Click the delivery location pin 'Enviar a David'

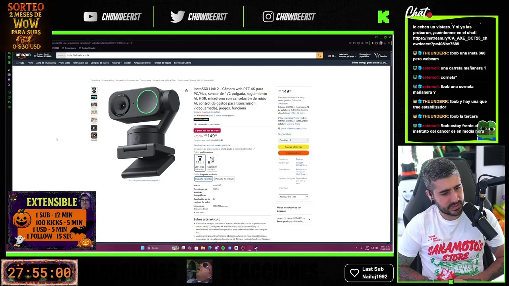click(x=43, y=56)
